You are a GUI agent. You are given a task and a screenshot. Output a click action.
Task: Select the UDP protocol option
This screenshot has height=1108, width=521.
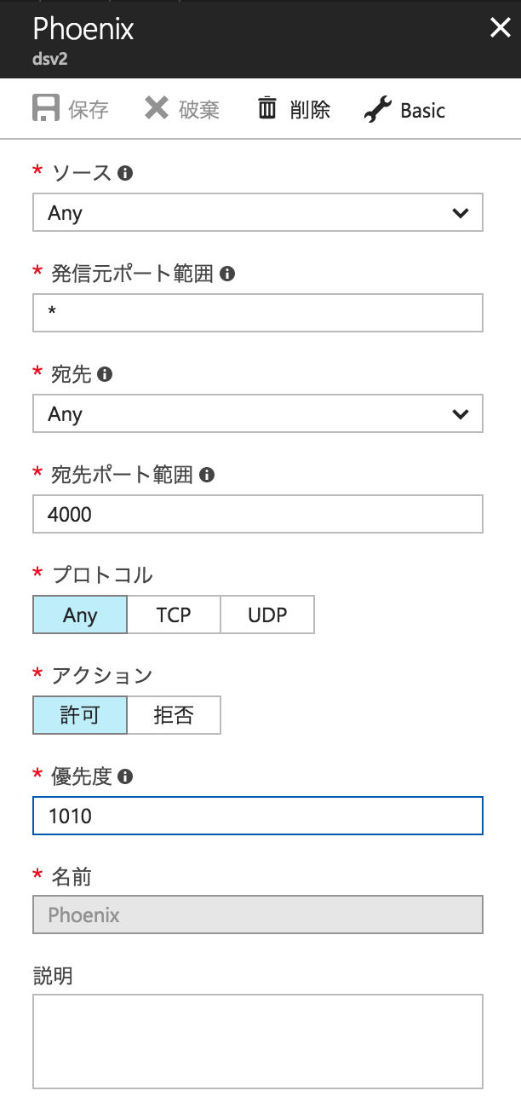[x=267, y=615]
